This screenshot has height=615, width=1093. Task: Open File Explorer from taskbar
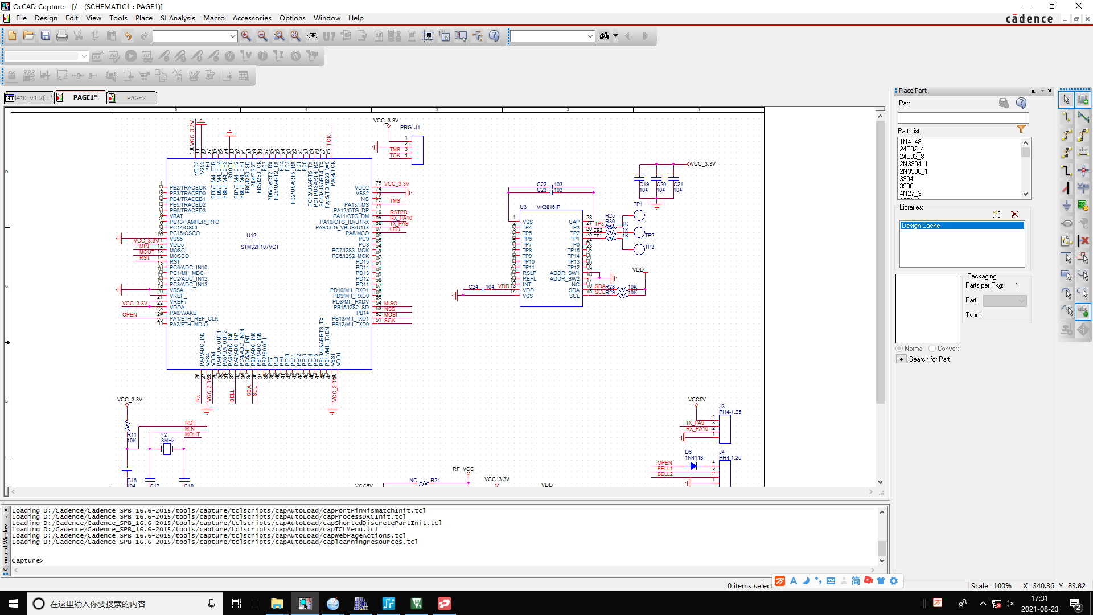point(277,604)
